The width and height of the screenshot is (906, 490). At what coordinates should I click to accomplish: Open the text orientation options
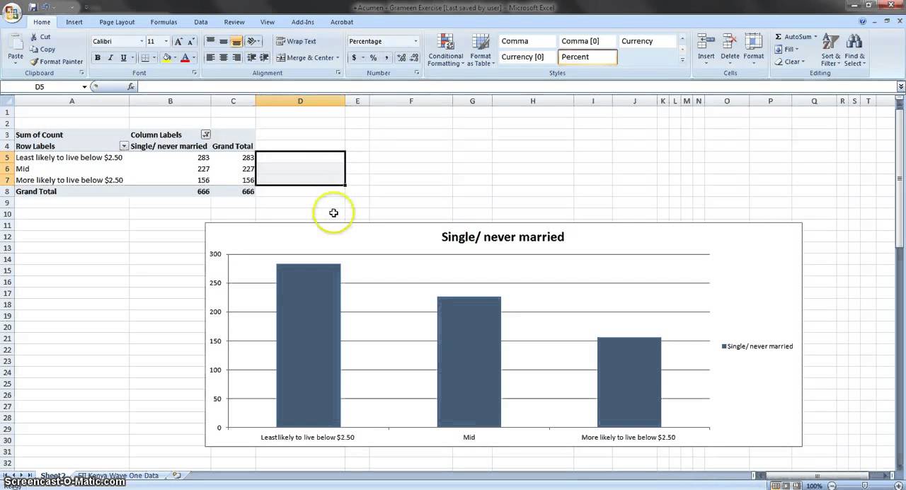click(254, 42)
